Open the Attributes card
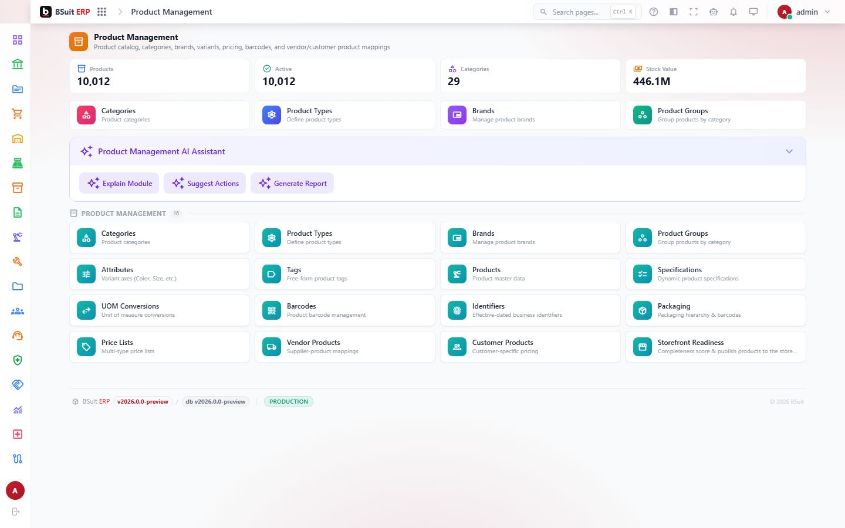This screenshot has width=845, height=528. coord(160,274)
